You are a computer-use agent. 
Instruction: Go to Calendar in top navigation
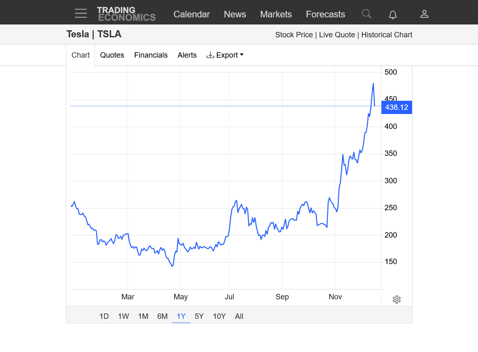[192, 14]
